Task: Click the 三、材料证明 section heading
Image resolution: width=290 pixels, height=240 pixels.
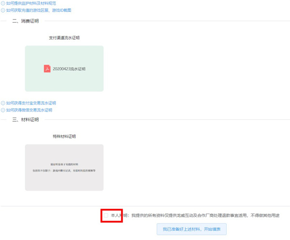Action: (26, 120)
